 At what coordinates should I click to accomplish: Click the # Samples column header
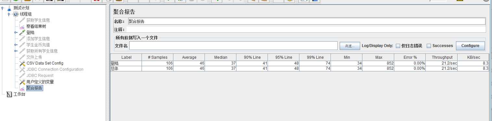coord(158,57)
